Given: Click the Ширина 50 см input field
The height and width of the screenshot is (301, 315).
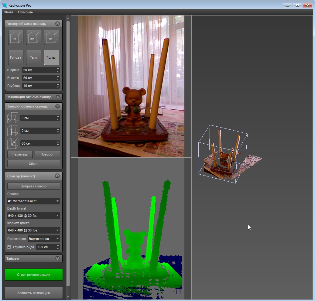Looking at the screenshot, I should [39, 70].
